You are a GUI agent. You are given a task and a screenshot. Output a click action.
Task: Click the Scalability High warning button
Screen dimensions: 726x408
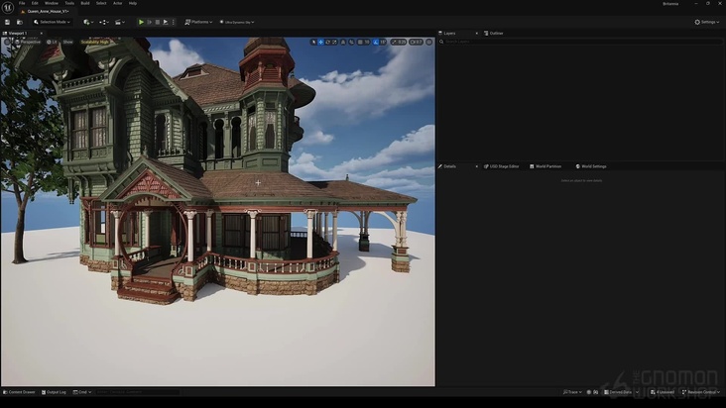(96, 42)
